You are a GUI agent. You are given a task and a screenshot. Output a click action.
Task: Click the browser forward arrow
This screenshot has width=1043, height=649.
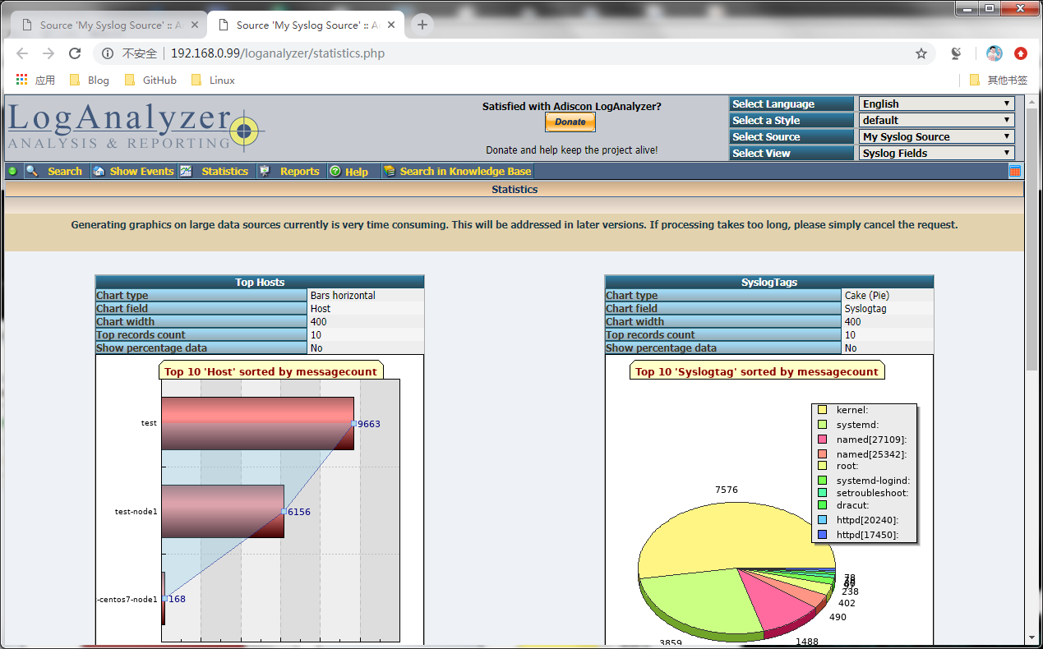coord(48,53)
